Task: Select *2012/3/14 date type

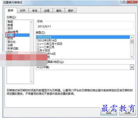Action: 83,37
